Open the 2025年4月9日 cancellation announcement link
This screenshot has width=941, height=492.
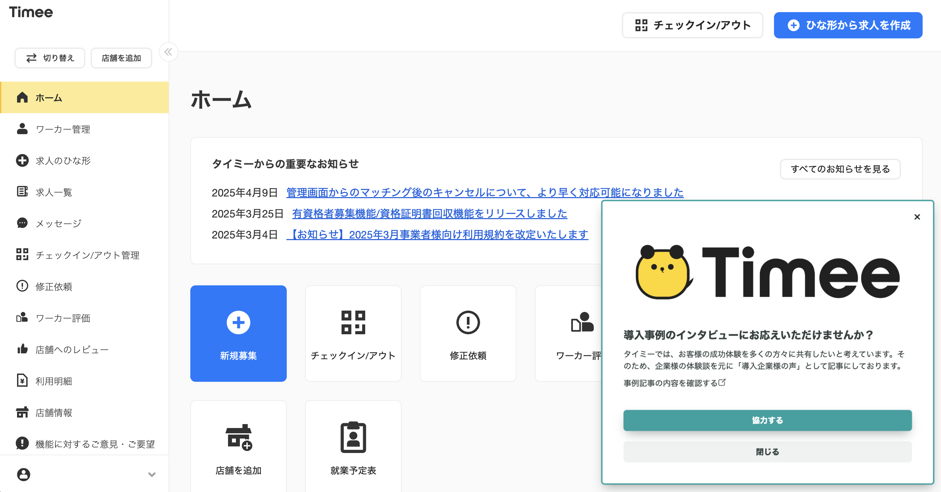(x=484, y=193)
